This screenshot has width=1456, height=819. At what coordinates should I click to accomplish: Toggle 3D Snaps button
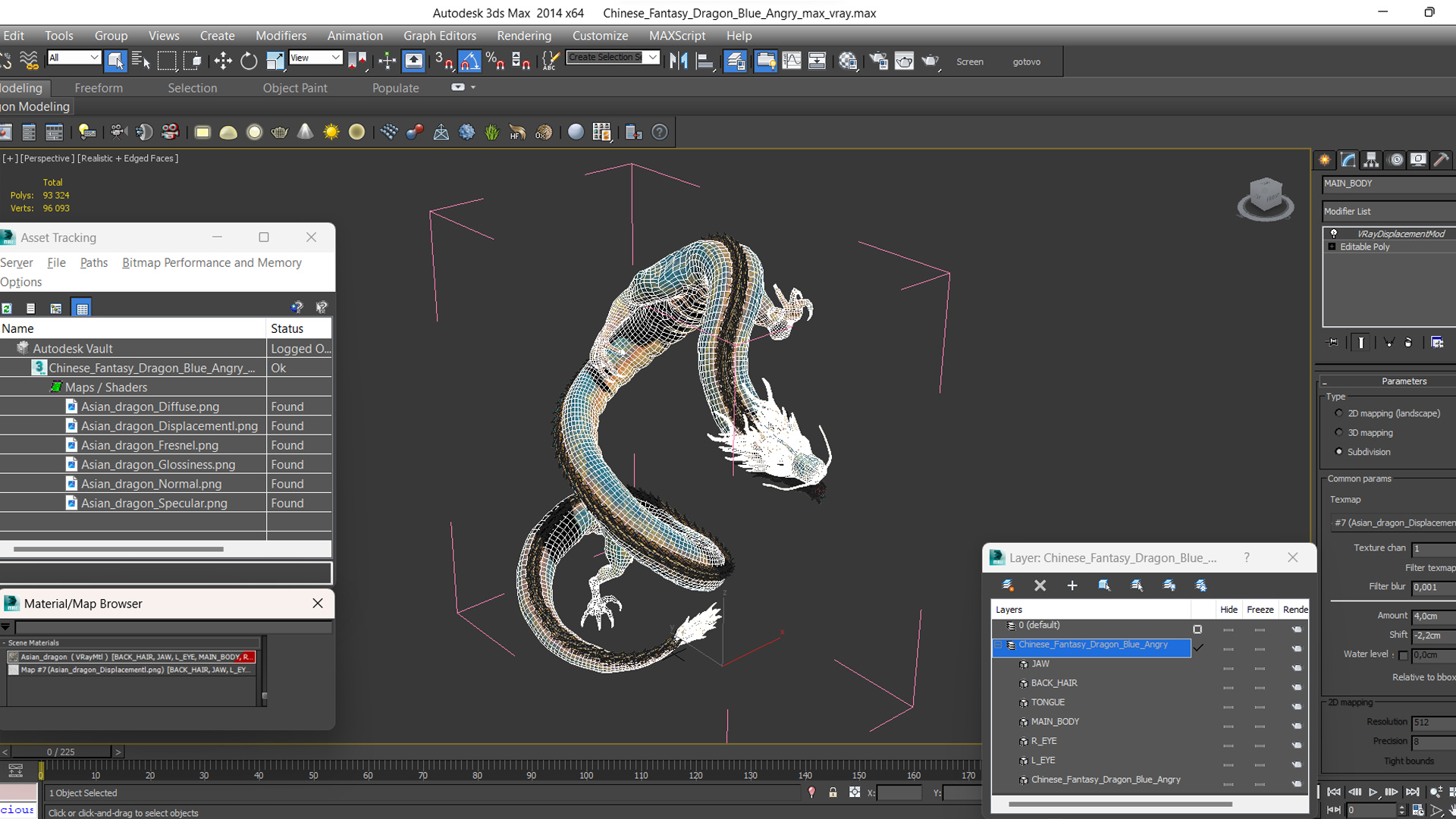pos(444,61)
